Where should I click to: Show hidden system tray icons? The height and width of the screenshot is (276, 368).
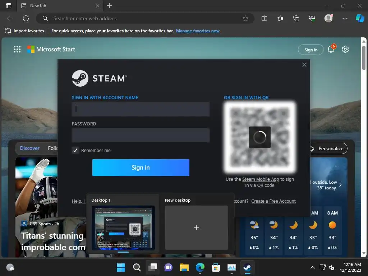313,267
